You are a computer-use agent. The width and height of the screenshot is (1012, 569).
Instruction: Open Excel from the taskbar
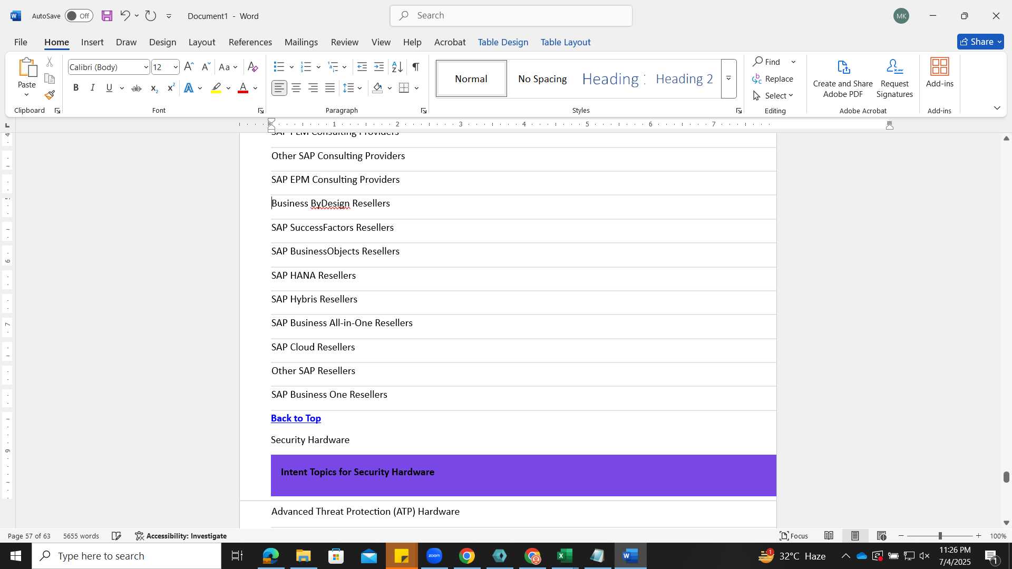pyautogui.click(x=565, y=556)
